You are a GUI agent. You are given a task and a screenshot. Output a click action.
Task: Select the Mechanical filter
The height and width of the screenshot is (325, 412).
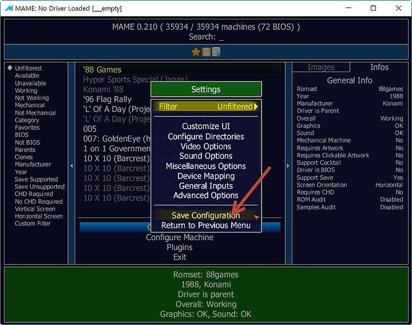coord(30,105)
